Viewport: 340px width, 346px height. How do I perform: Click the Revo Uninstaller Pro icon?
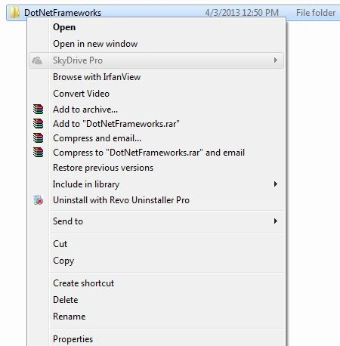[x=39, y=200]
